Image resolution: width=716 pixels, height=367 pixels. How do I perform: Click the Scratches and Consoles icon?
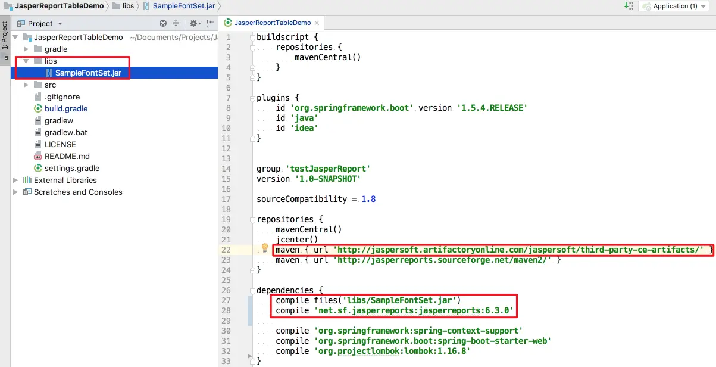click(27, 192)
